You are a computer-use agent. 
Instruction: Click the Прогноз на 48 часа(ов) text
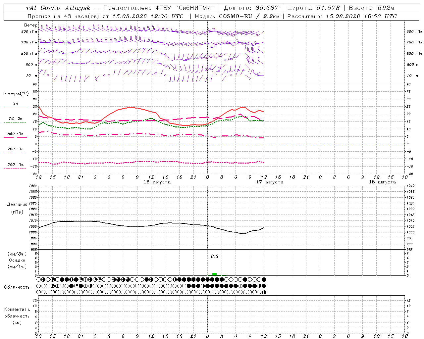coord(64,16)
